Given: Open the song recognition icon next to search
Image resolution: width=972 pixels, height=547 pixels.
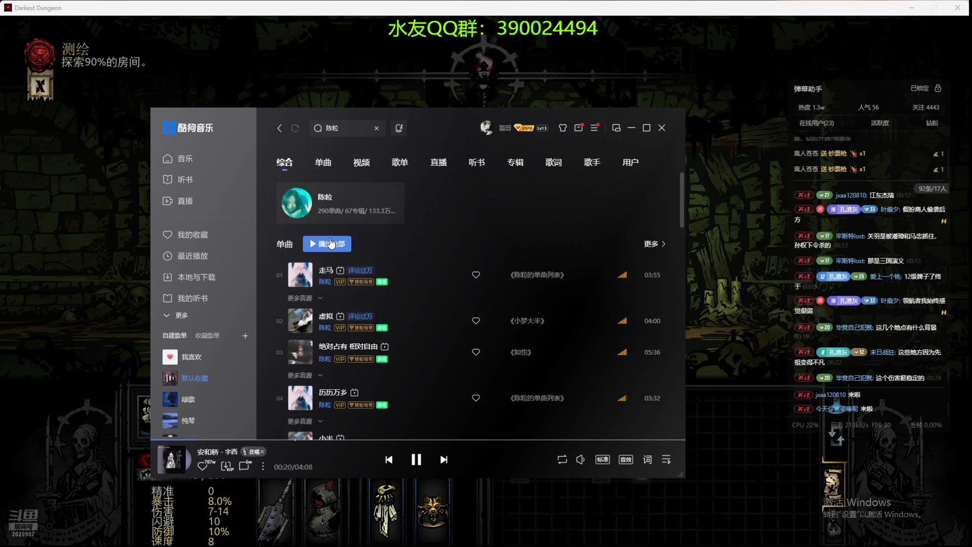Looking at the screenshot, I should 399,128.
